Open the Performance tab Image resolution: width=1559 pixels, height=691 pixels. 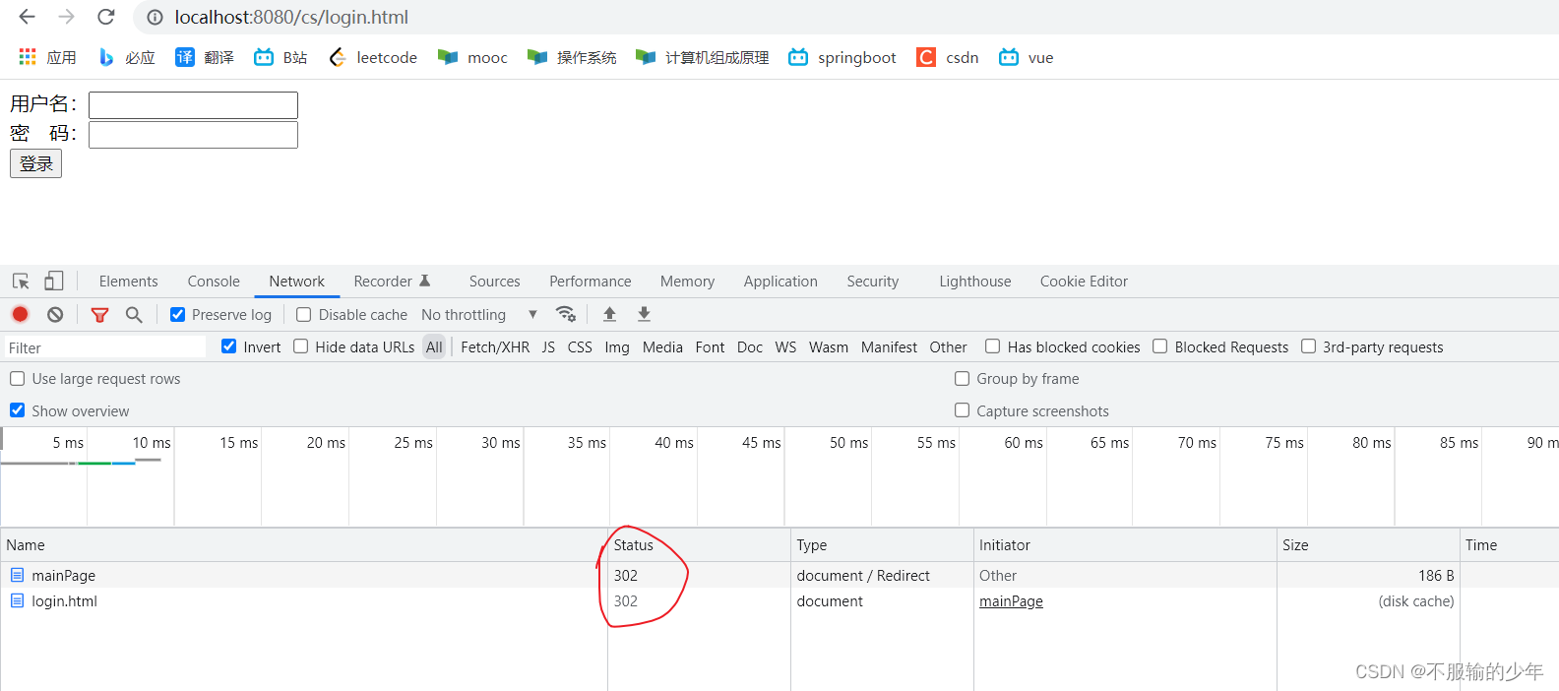[x=591, y=282]
